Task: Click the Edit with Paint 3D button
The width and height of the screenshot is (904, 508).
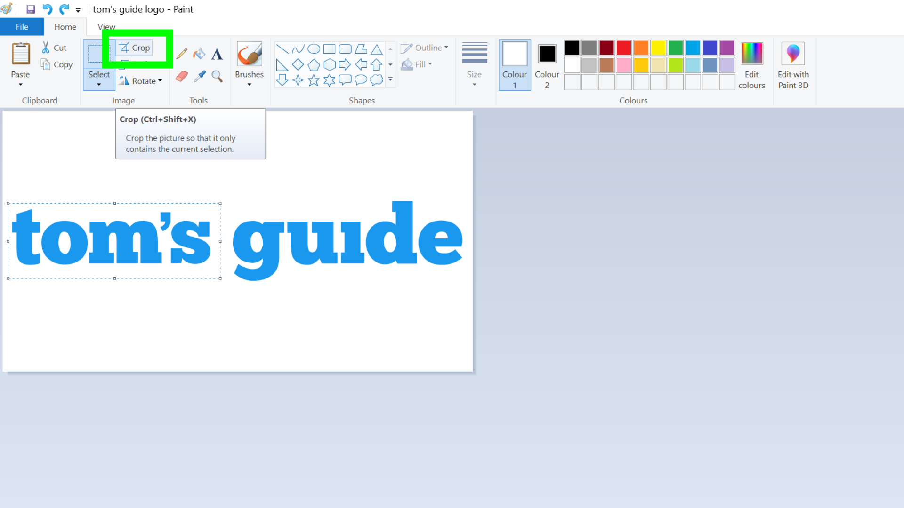Action: 794,64
